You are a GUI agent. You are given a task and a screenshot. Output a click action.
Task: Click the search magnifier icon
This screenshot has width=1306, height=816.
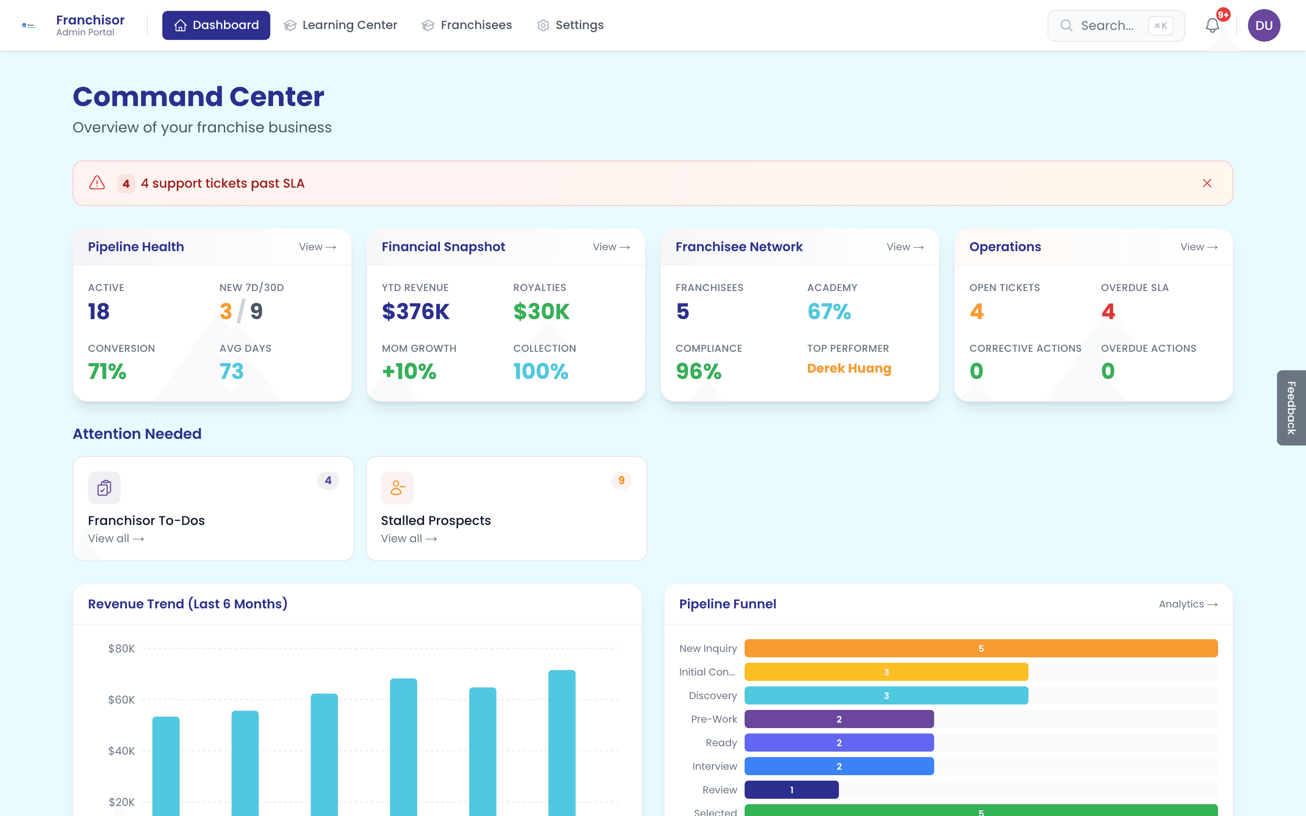[1066, 25]
